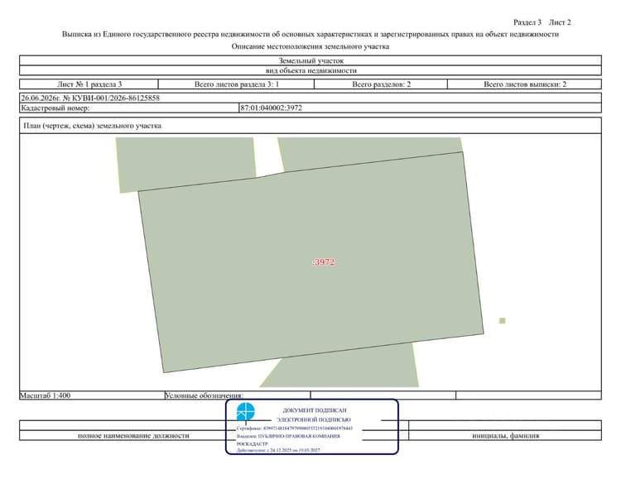Click 'ДОКУМЕНТ ПОДПИСАН' text in the stamp
The width and height of the screenshot is (621, 479).
(x=315, y=410)
